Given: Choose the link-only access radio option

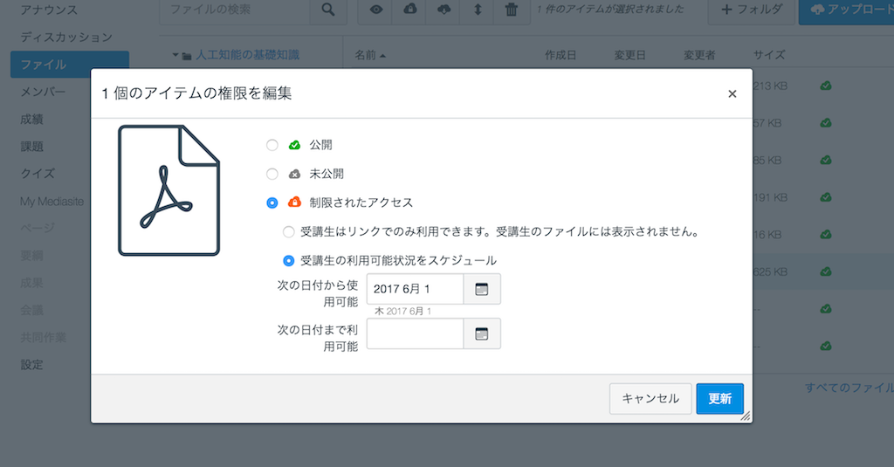Looking at the screenshot, I should (x=288, y=232).
